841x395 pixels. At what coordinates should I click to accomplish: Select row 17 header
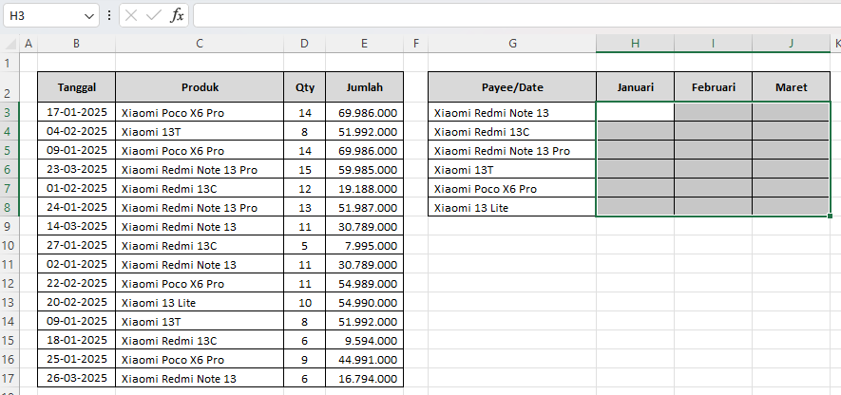pos(8,379)
